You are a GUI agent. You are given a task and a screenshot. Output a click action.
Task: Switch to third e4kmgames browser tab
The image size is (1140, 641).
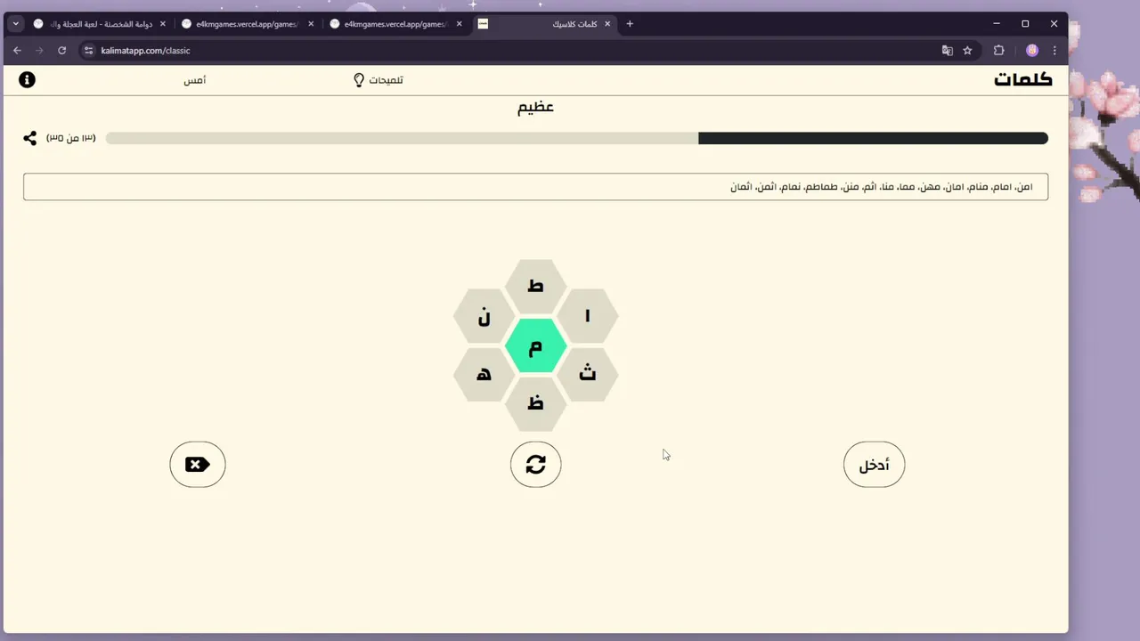[395, 24]
